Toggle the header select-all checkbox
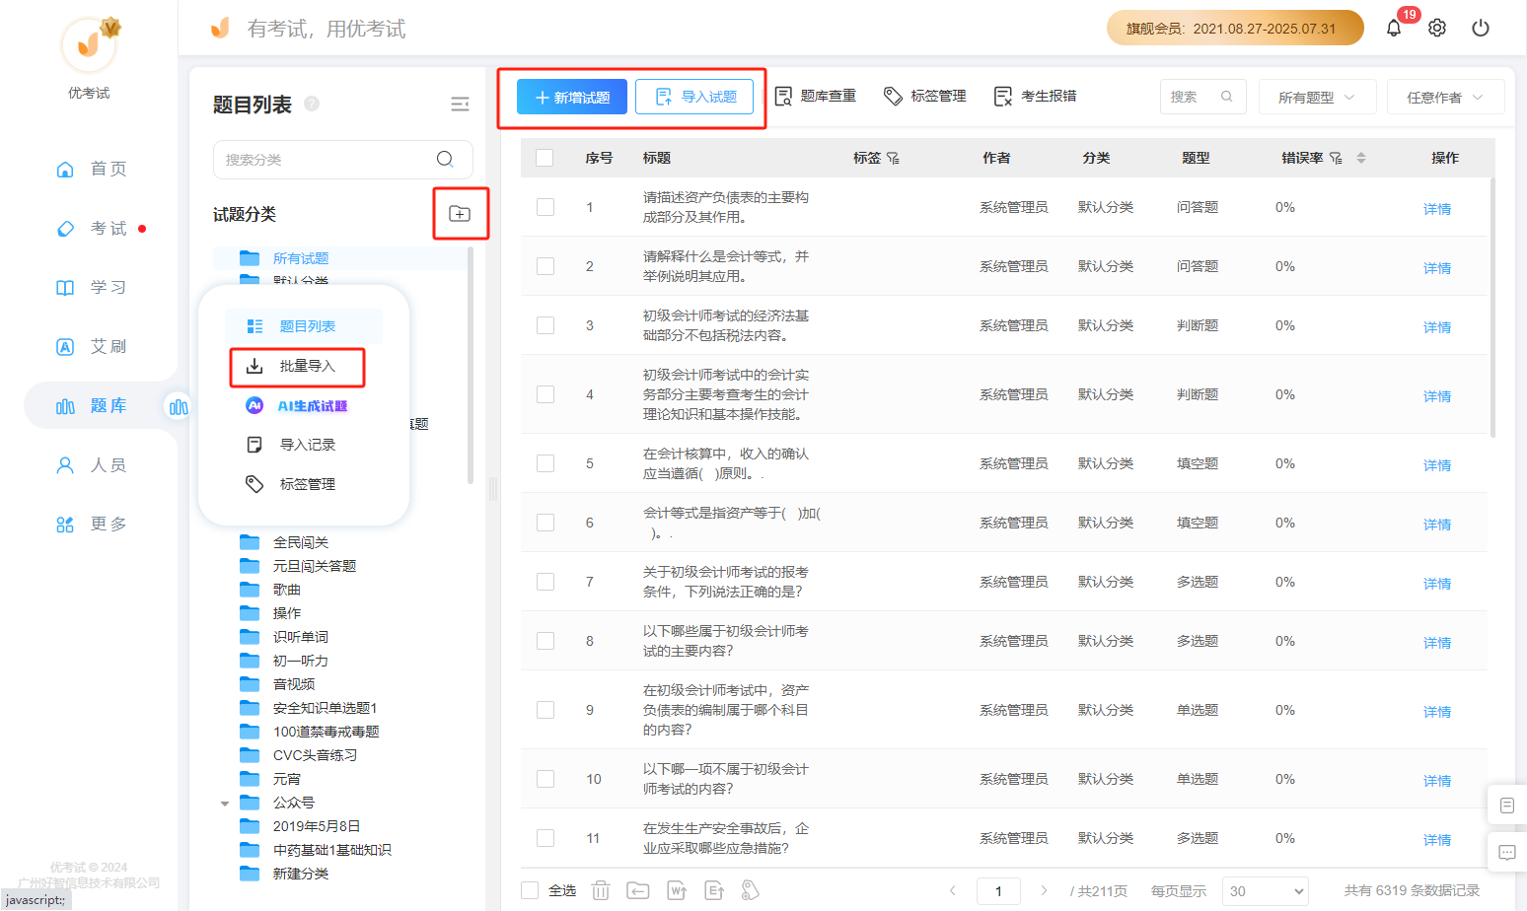The height and width of the screenshot is (911, 1527). coord(545,158)
